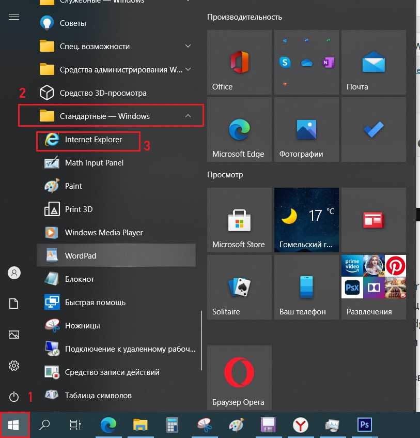The width and height of the screenshot is (420, 438).
Task: Click the Office tile
Action: [239, 62]
